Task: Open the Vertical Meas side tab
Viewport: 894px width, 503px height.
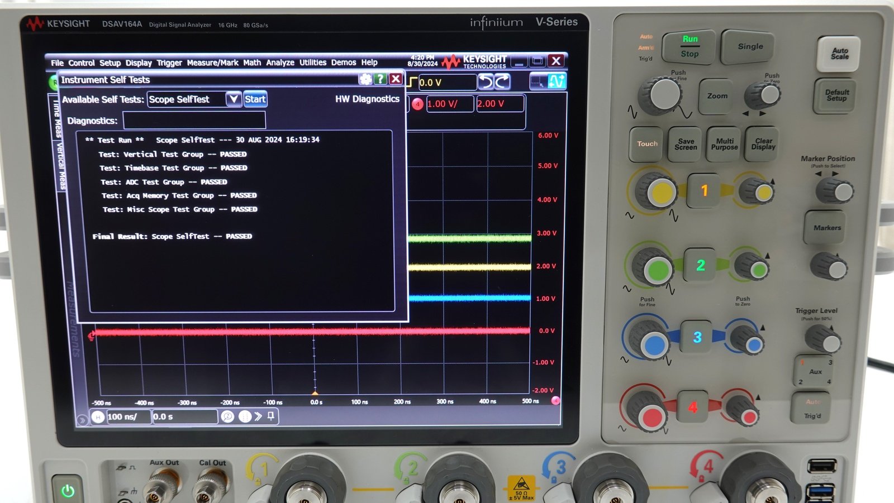Action: (61, 166)
